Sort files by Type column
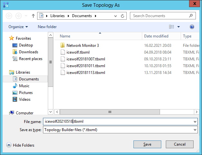 (x=190, y=36)
